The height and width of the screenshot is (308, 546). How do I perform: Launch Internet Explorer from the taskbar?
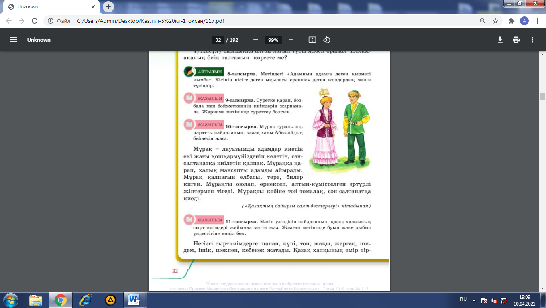85,300
